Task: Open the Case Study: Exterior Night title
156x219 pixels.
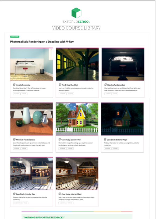Action: click(x=117, y=140)
